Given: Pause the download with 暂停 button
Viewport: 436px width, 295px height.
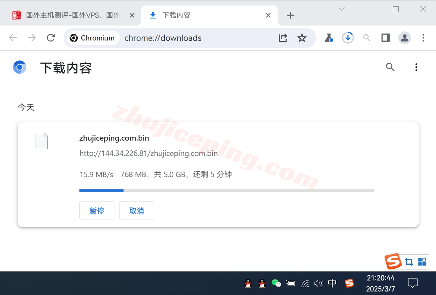Looking at the screenshot, I should click(x=97, y=211).
